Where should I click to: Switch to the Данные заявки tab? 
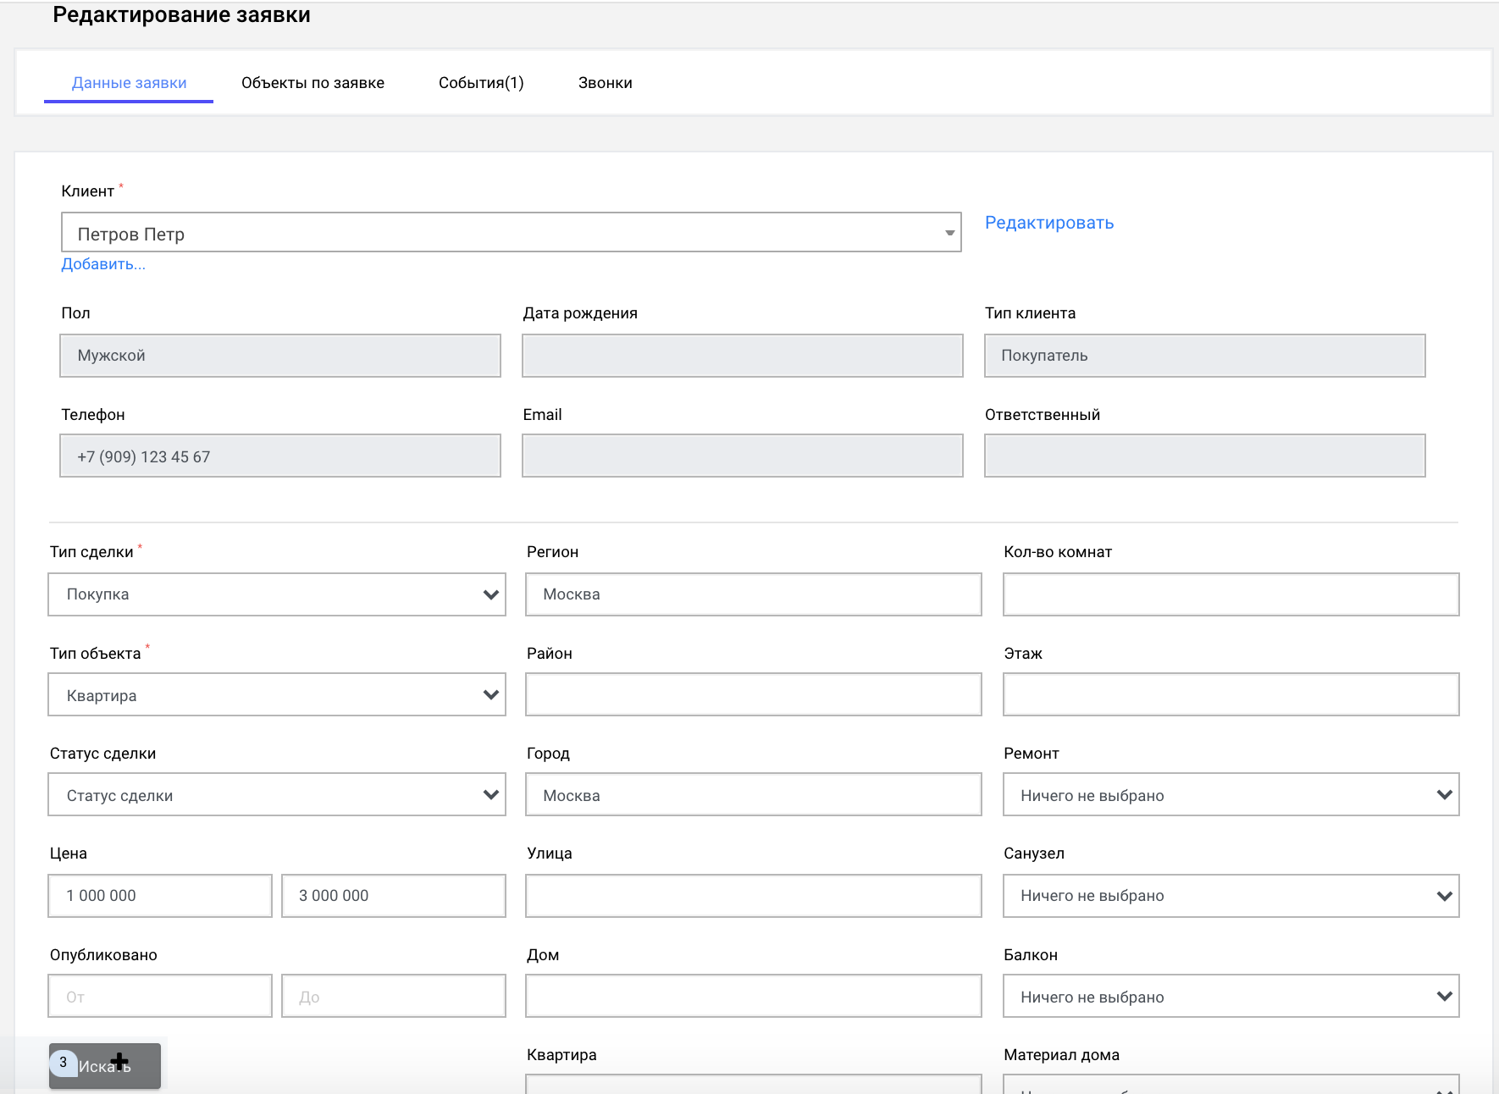[x=129, y=83]
